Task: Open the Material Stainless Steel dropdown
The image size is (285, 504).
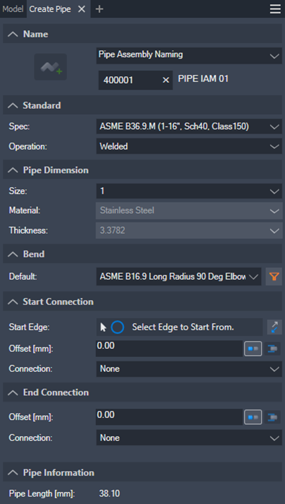Action: pos(189,211)
